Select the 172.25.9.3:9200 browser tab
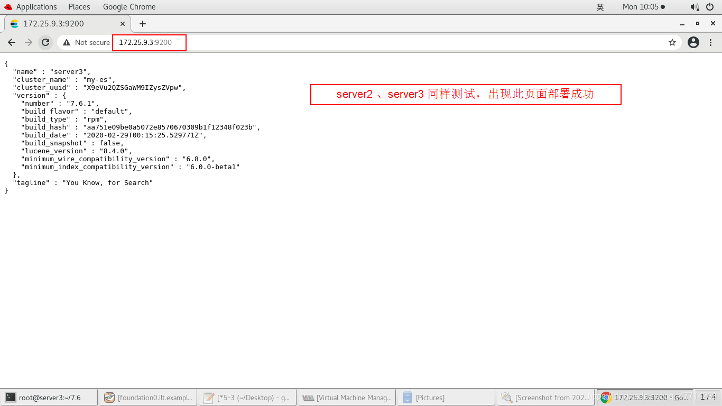Image resolution: width=722 pixels, height=406 pixels. tap(67, 24)
